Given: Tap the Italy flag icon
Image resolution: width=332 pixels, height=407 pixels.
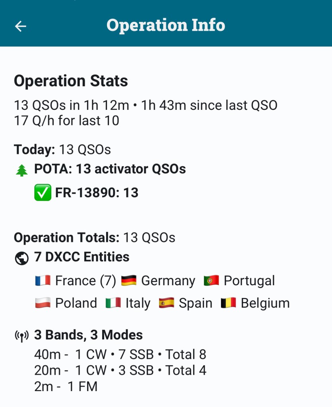Looking at the screenshot, I should click(113, 303).
